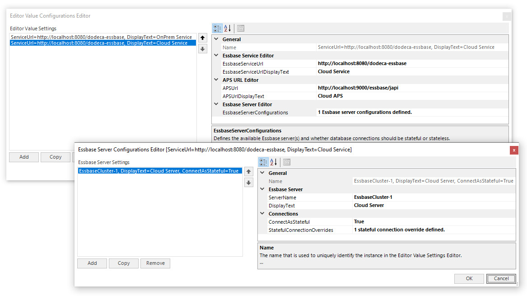Click Name value in Editor Value General section
Screen dimensions: 527x296
[412, 47]
